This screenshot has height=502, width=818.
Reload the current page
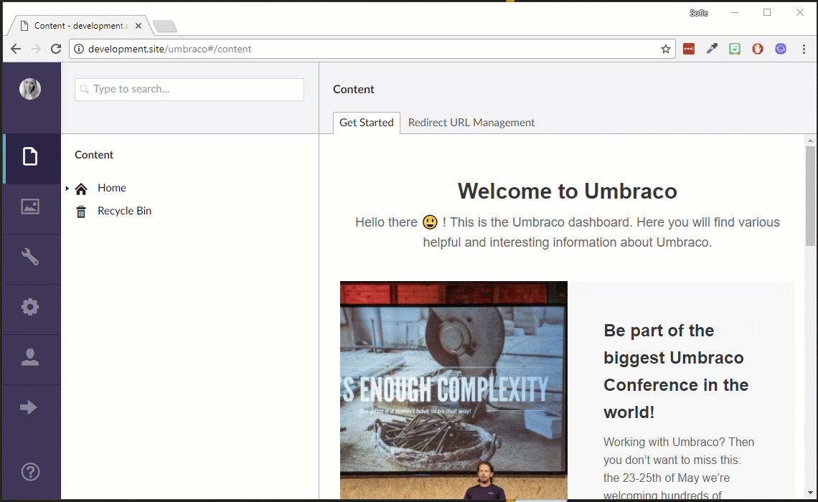[56, 49]
